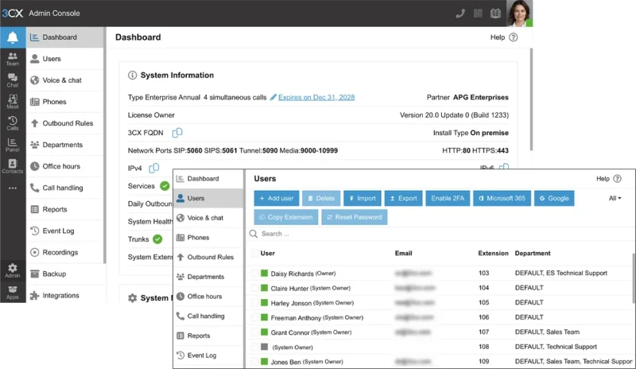Screen dimensions: 636x369
Task: Open Dashboard in main Admin Console menu
Action: click(65, 37)
